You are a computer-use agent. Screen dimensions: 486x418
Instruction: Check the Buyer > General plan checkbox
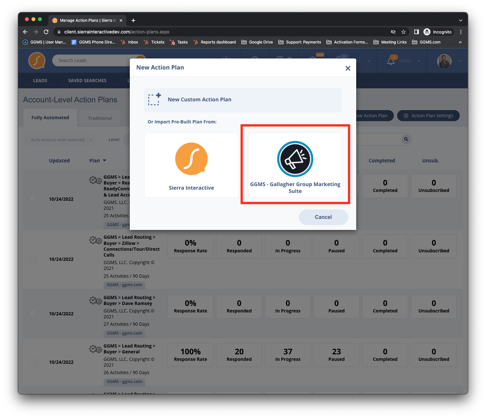click(33, 361)
